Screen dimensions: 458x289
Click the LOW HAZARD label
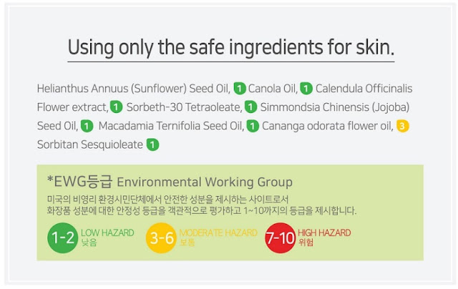(x=107, y=232)
